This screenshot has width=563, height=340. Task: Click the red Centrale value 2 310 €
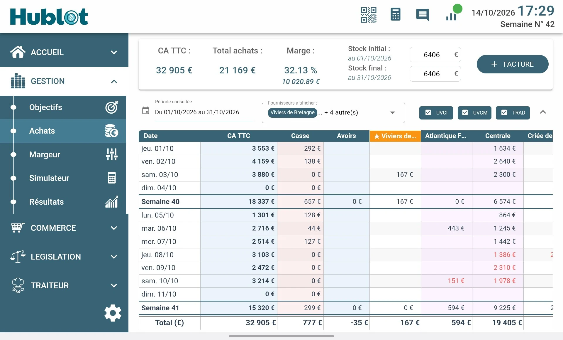point(504,268)
